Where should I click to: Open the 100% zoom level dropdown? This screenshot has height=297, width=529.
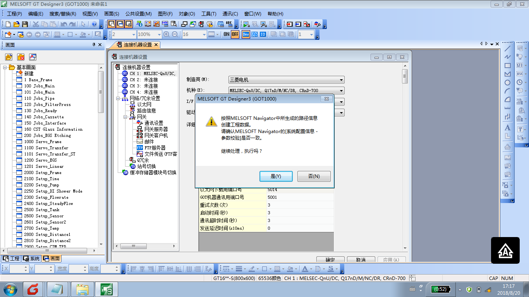[159, 34]
